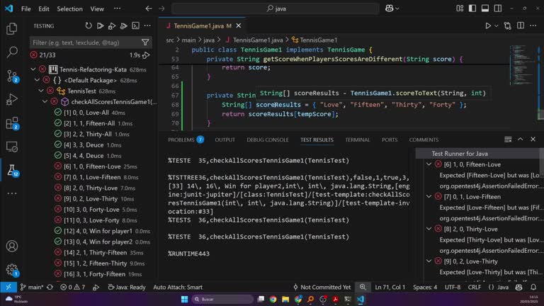
Task: Go forward with the navigation arrow
Action: click(161, 8)
